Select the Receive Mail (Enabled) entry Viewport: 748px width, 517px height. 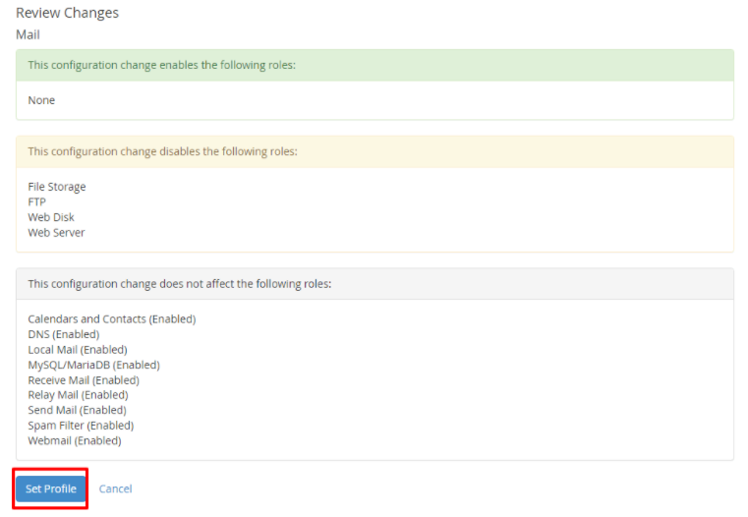pyautogui.click(x=84, y=380)
